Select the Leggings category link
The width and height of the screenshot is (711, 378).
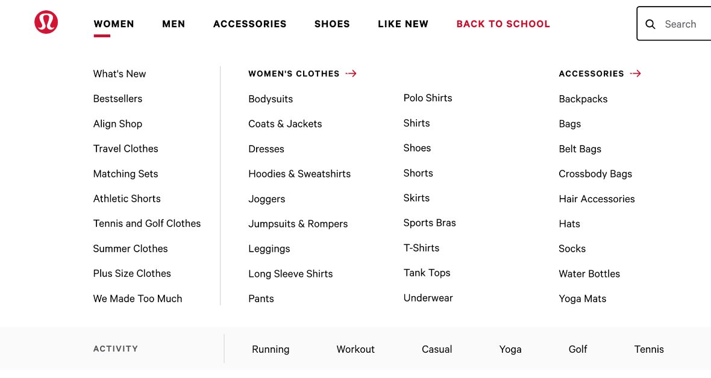(269, 249)
